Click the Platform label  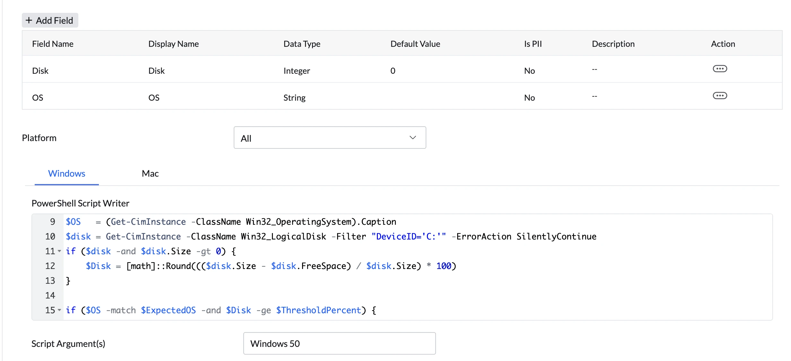[x=39, y=138]
